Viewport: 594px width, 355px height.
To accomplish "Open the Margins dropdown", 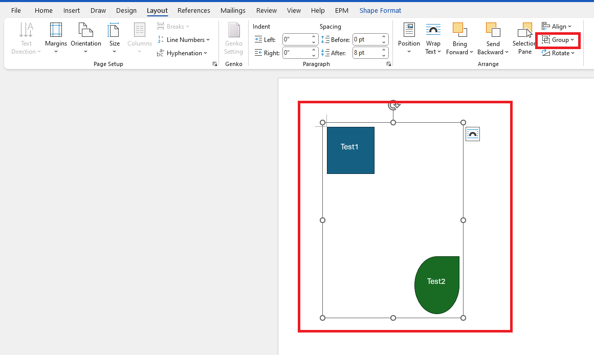I will pos(56,38).
